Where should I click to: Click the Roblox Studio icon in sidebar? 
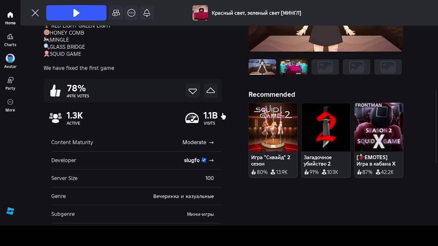[x=10, y=211]
